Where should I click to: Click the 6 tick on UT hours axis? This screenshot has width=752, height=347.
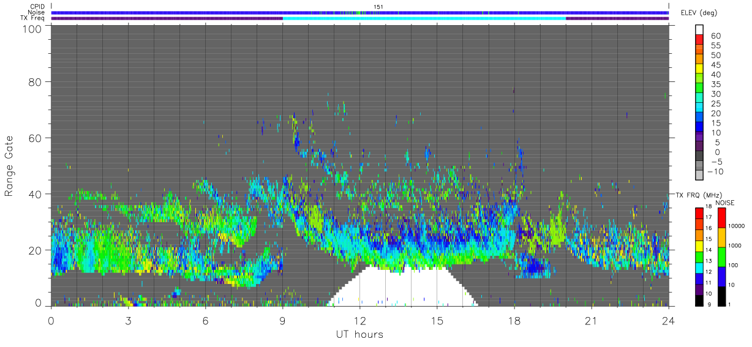tap(206, 321)
